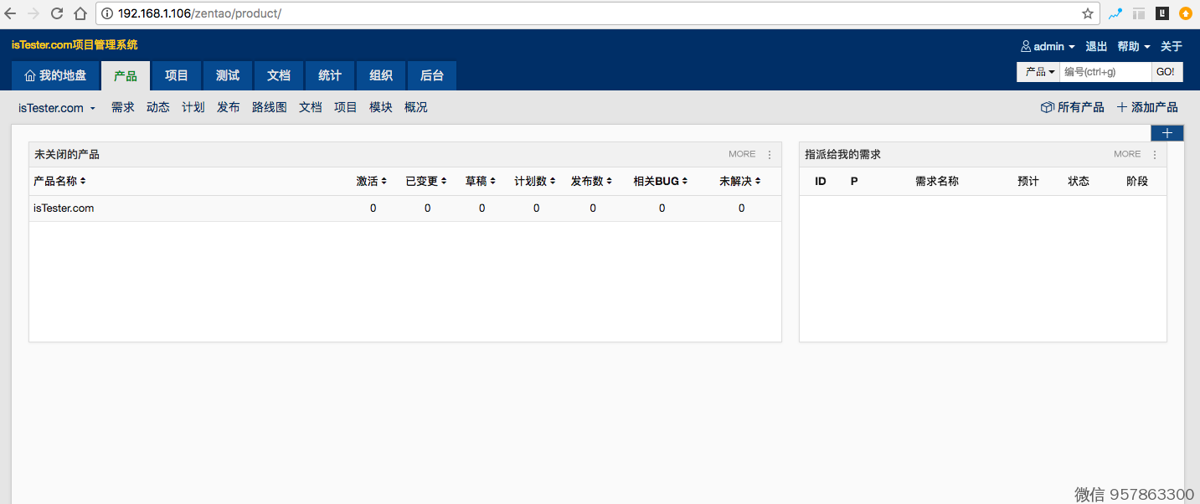
Task: Click the 添加产品 add product link
Action: coord(1147,108)
